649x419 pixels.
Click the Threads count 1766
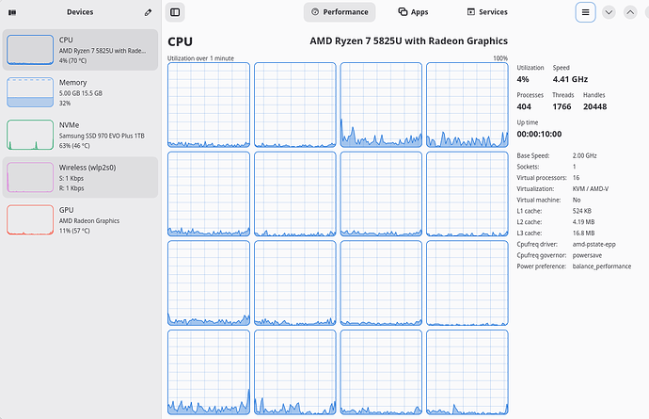click(562, 106)
